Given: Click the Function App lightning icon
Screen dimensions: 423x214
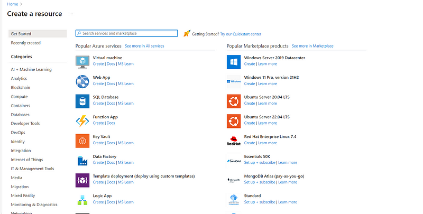Looking at the screenshot, I should (x=82, y=121).
